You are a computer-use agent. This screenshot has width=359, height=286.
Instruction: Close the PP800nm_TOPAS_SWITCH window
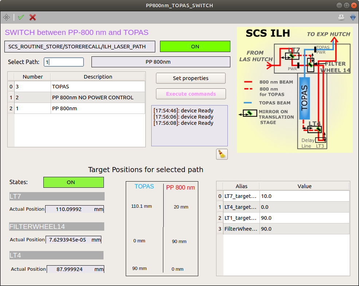click(354, 5)
